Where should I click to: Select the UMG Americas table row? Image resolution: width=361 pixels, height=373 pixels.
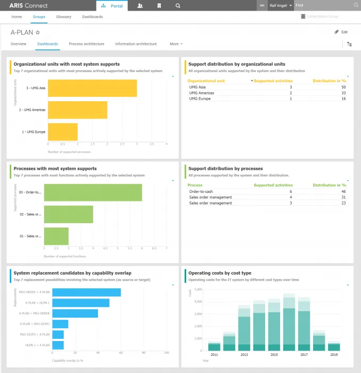(x=267, y=93)
